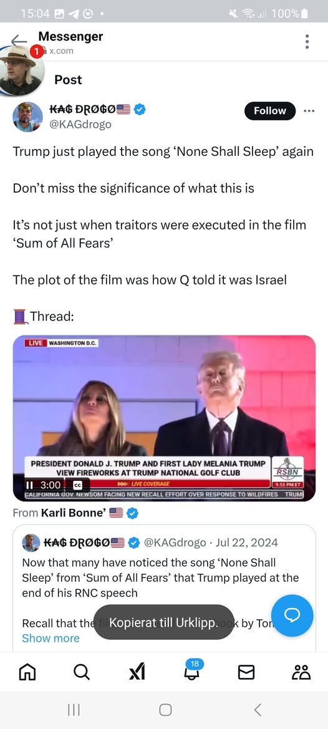Toggle closed captions on the video
328x729 pixels.
click(77, 485)
